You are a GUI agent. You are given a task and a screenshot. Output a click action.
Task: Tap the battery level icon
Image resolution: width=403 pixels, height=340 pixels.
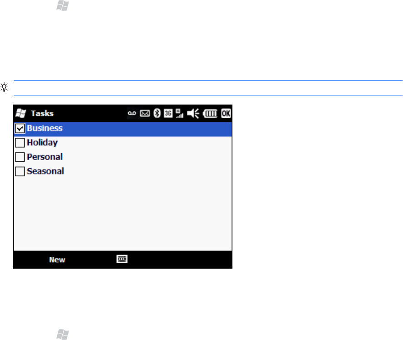[x=210, y=114]
